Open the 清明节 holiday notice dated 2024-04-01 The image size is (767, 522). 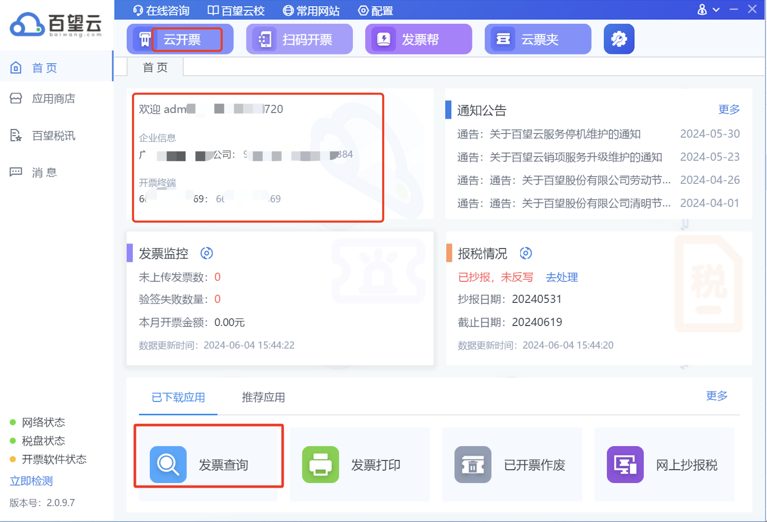(564, 203)
